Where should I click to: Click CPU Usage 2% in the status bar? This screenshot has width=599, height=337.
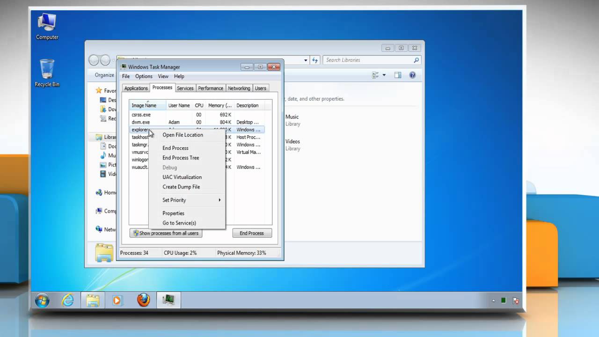pos(180,253)
